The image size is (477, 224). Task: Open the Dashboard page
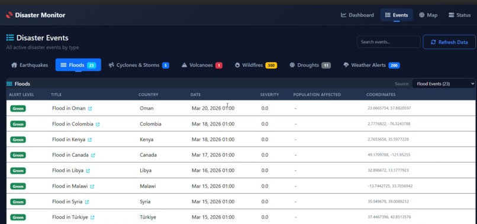[357, 15]
